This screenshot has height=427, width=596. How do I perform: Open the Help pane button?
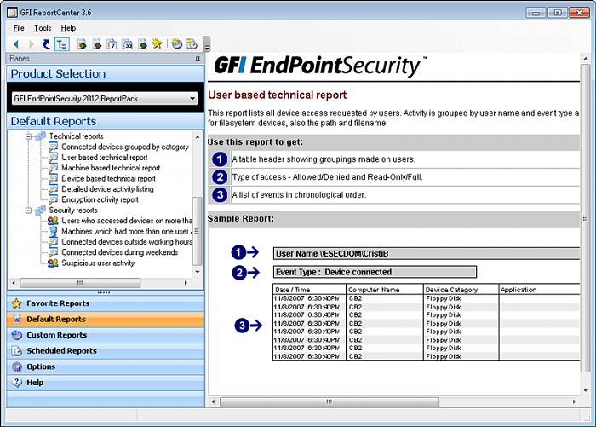tap(106, 383)
